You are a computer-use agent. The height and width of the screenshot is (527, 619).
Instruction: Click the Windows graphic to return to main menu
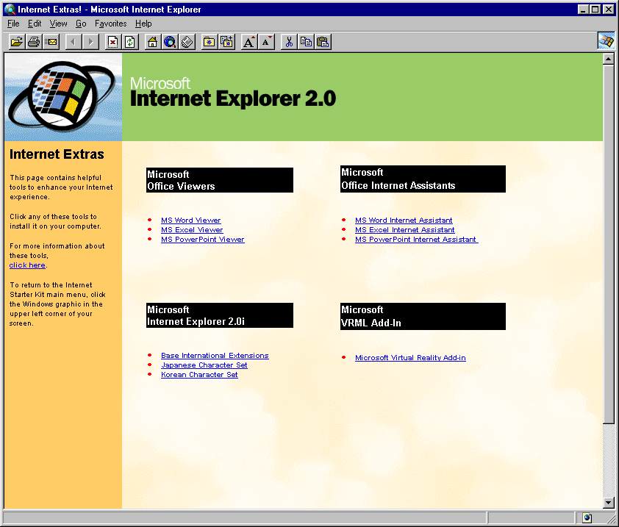pos(63,97)
